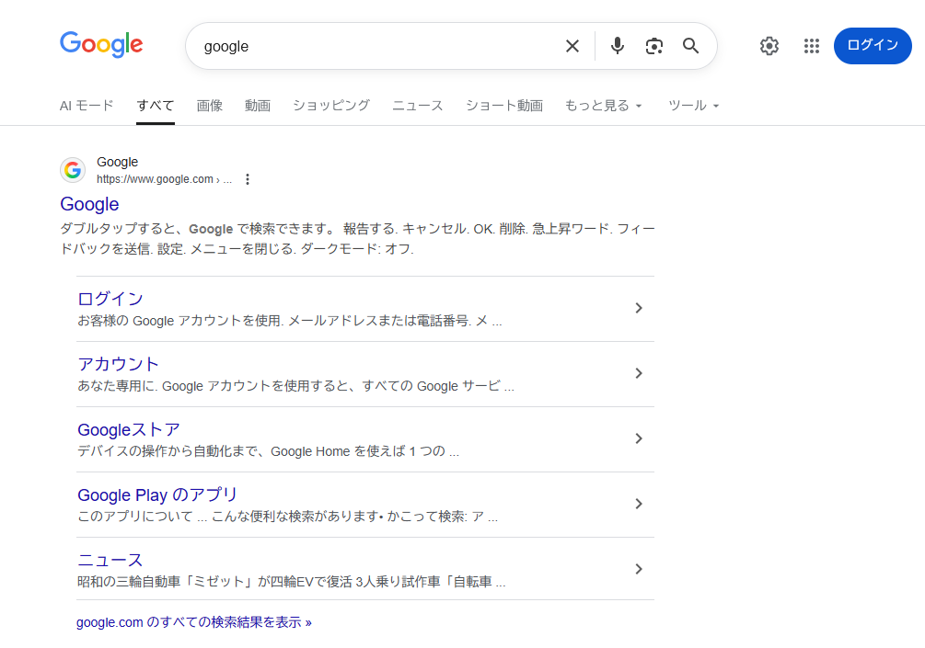The width and height of the screenshot is (925, 648).
Task: Expand the ログイン sitelink chevron
Action: [x=639, y=308]
